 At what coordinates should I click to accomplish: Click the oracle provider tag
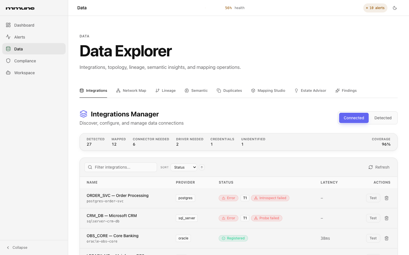click(183, 238)
